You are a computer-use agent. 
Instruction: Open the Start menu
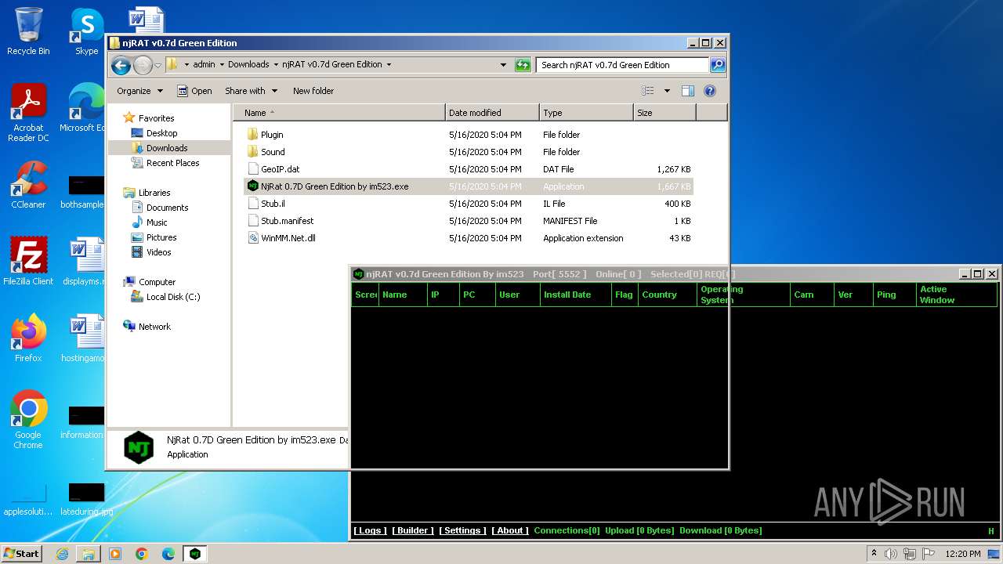pyautogui.click(x=22, y=554)
